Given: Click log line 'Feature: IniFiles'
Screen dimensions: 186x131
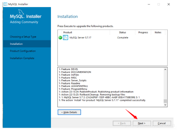Looking at the screenshot, I should (x=69, y=75).
